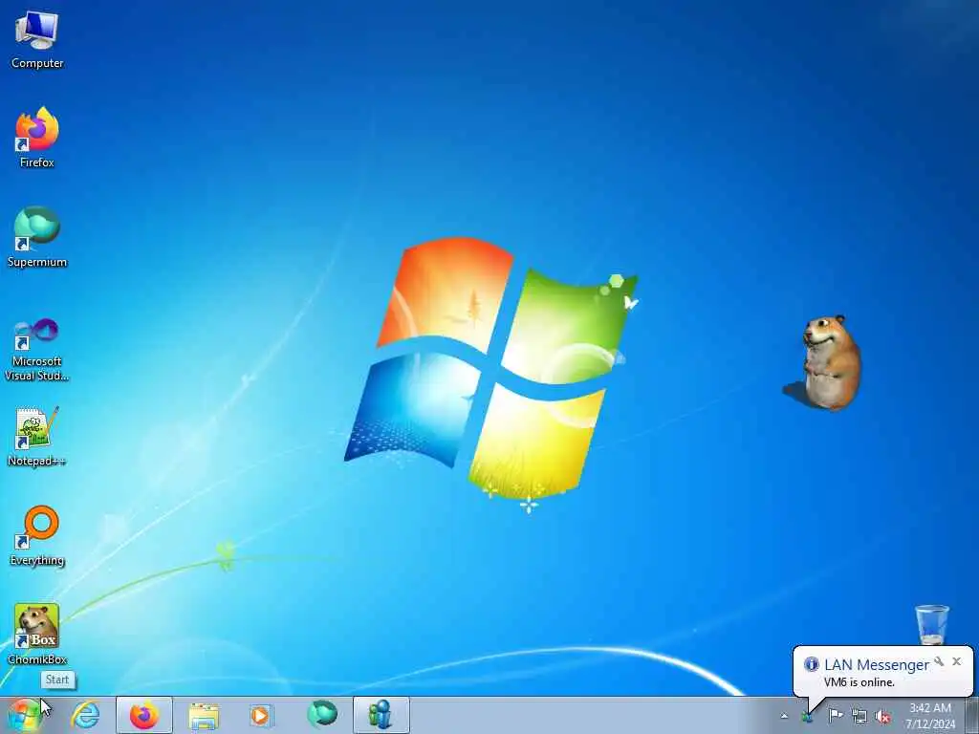Select the Everything search desktop shortcut
The width and height of the screenshot is (979, 734).
(x=37, y=535)
